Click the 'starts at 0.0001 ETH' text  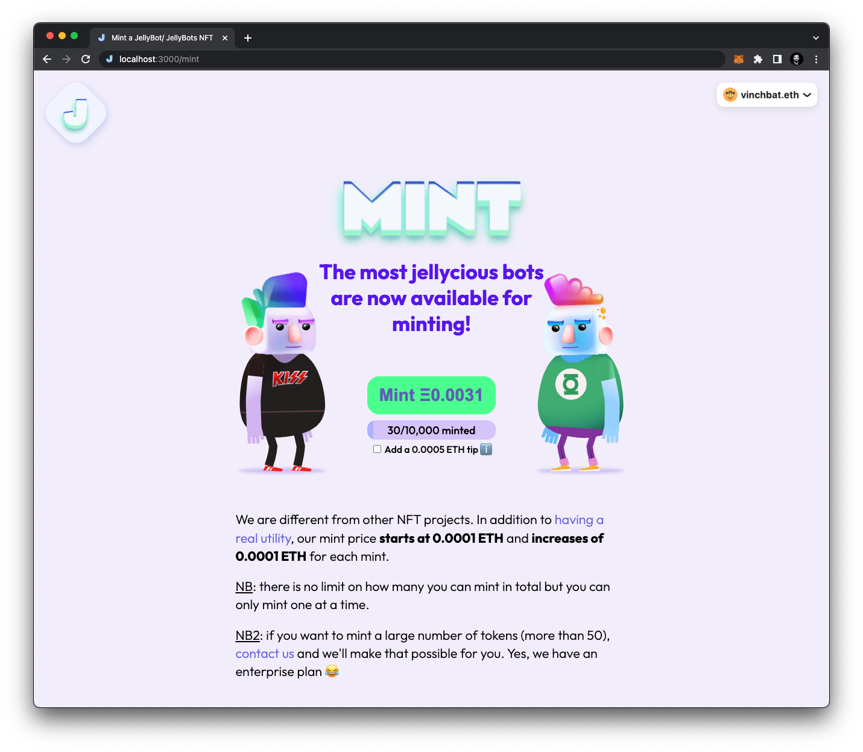coord(441,539)
